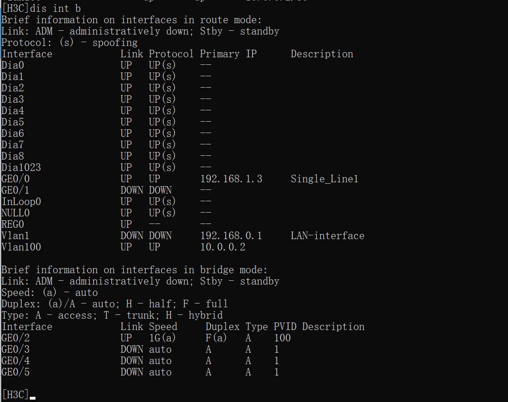Click the bottom [H3C] command prompt cursor
The width and height of the screenshot is (508, 402).
tap(33, 395)
